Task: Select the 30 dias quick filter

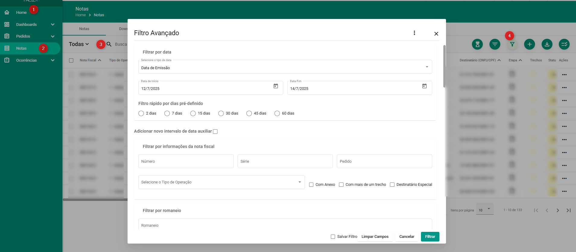Action: point(221,113)
